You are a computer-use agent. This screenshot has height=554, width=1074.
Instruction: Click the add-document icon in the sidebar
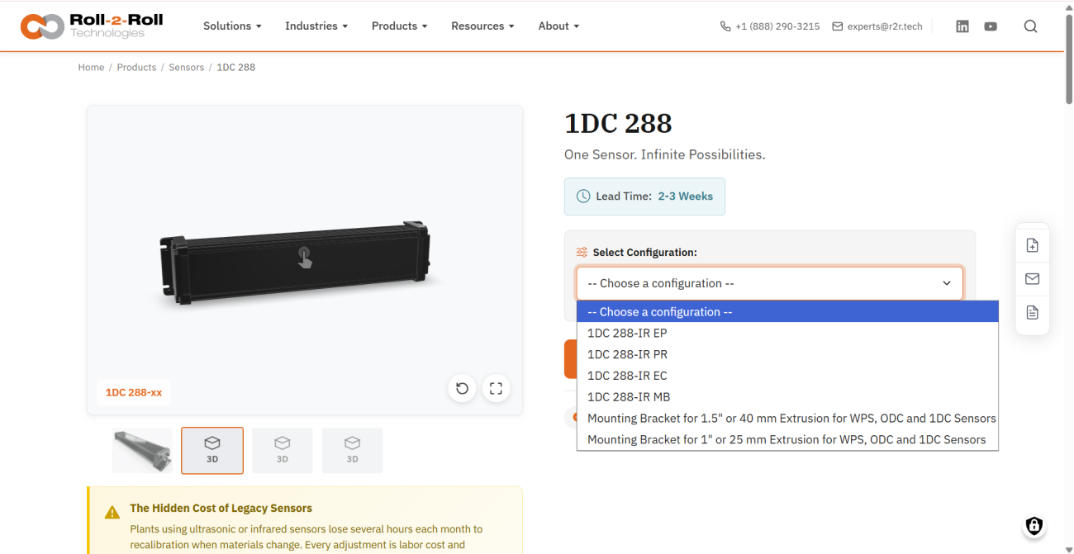pos(1032,244)
